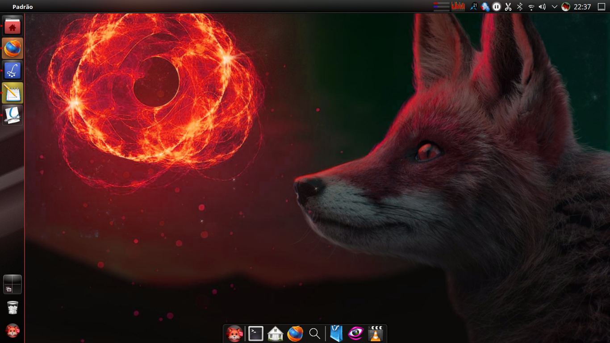Image resolution: width=610 pixels, height=343 pixels.
Task: Open the fox application launcher in bottom dock
Action: (234, 334)
